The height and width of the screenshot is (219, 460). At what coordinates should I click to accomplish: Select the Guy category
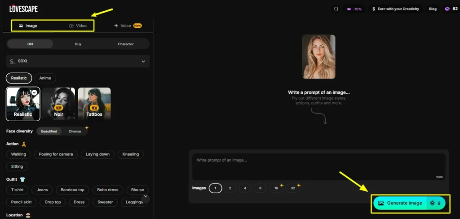78,44
